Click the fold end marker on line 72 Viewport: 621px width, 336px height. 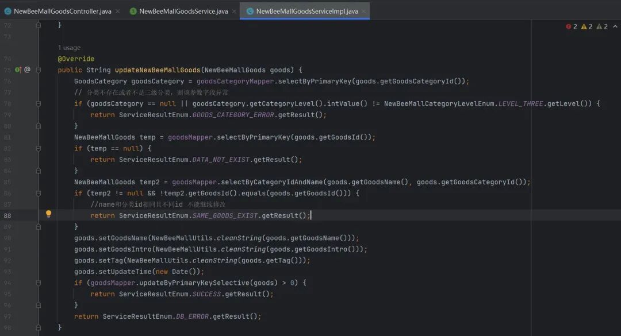pos(39,25)
